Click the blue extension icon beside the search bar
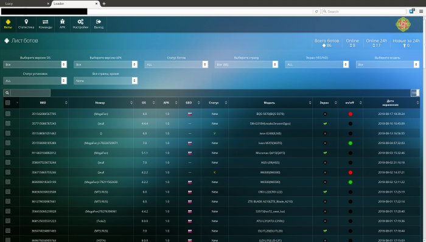The image size is (426, 242). pos(412,11)
